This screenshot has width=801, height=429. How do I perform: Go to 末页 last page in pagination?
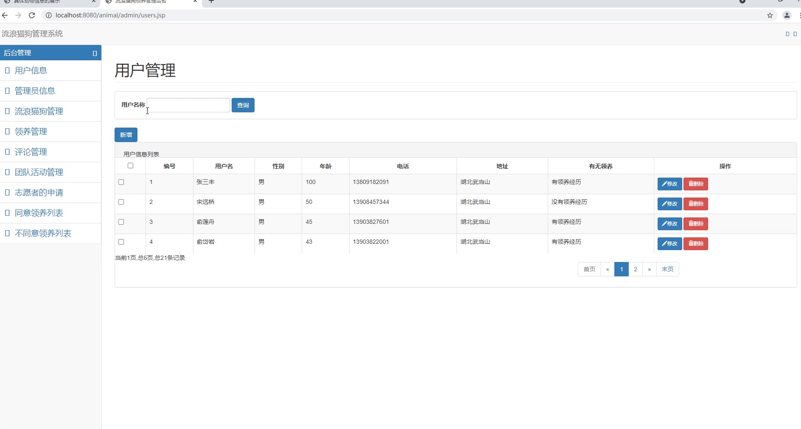(668, 269)
